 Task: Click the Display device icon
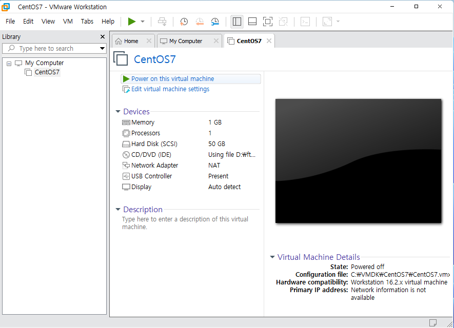126,187
